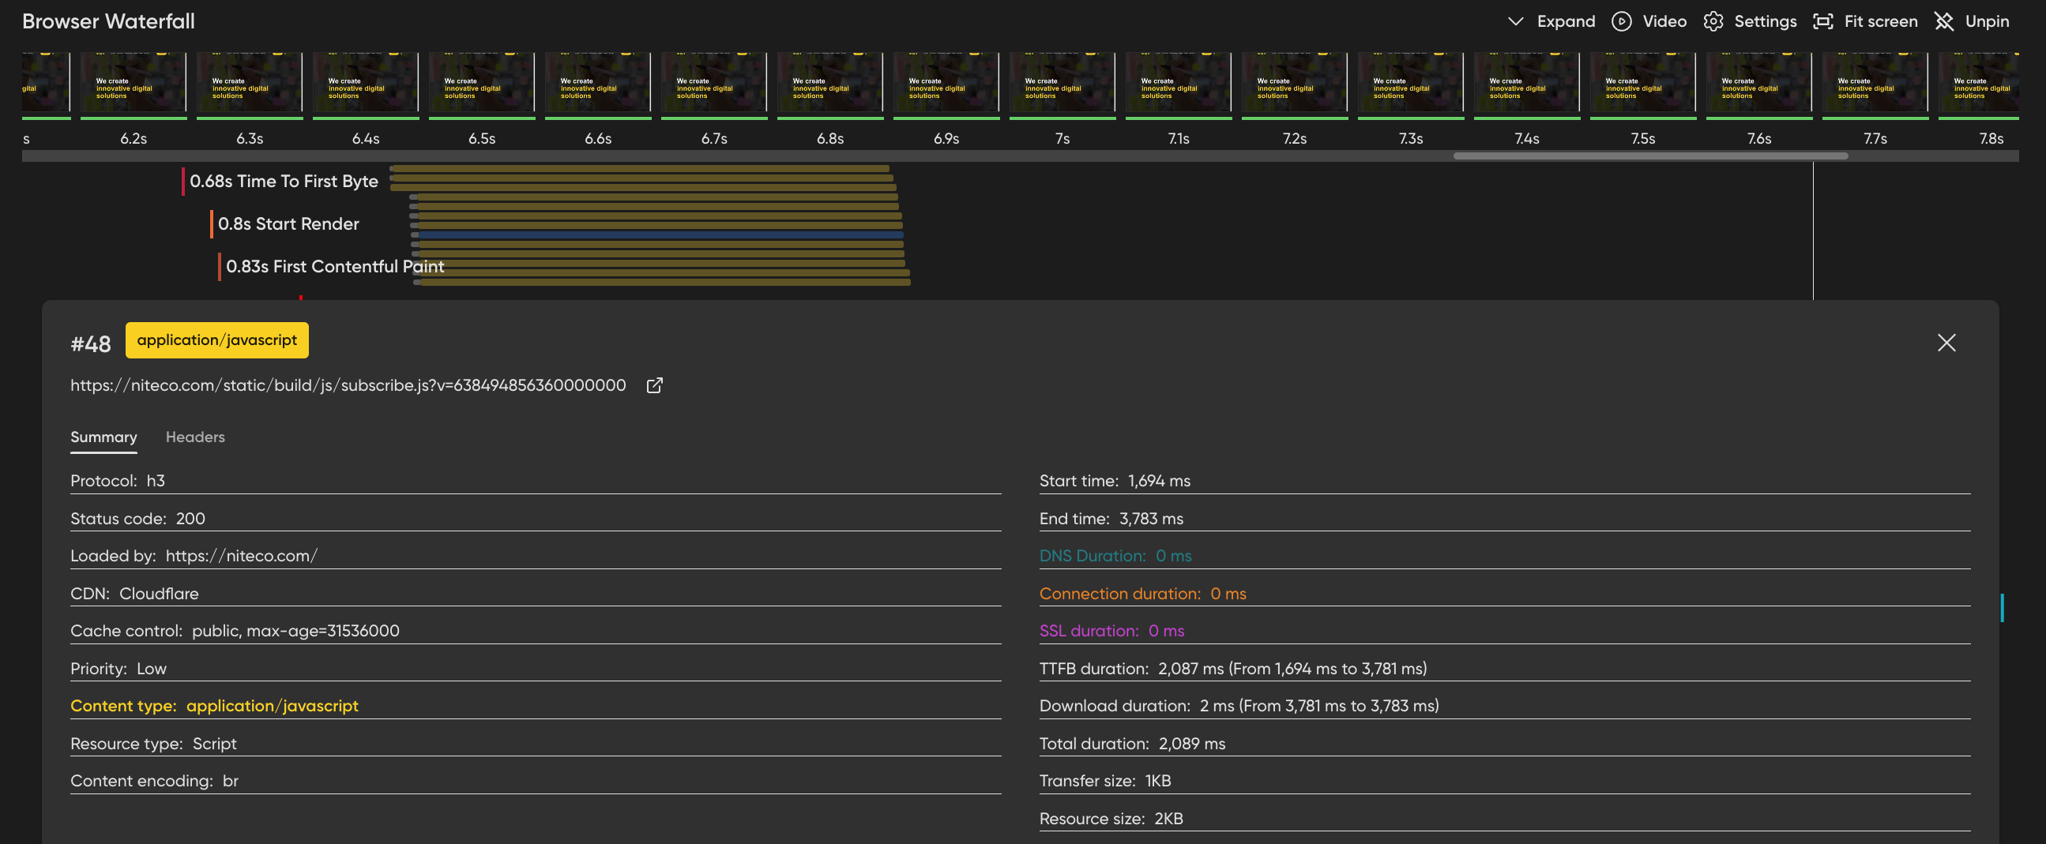This screenshot has height=844, width=2046.
Task: Dismiss request #48 details with X icon
Action: (x=1946, y=343)
